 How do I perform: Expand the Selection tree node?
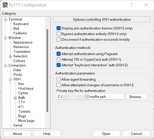pos(10,56)
